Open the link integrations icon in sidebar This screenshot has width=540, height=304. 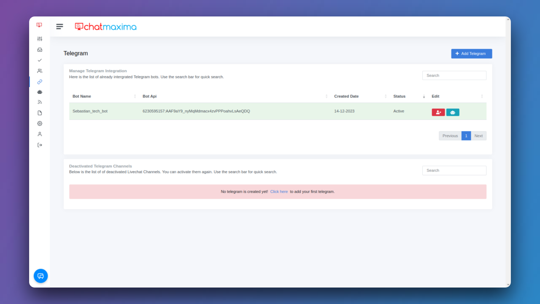[40, 81]
